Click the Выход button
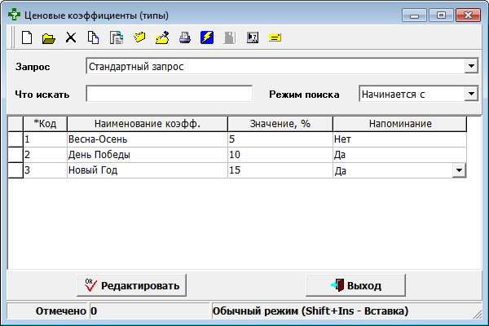 click(x=355, y=285)
